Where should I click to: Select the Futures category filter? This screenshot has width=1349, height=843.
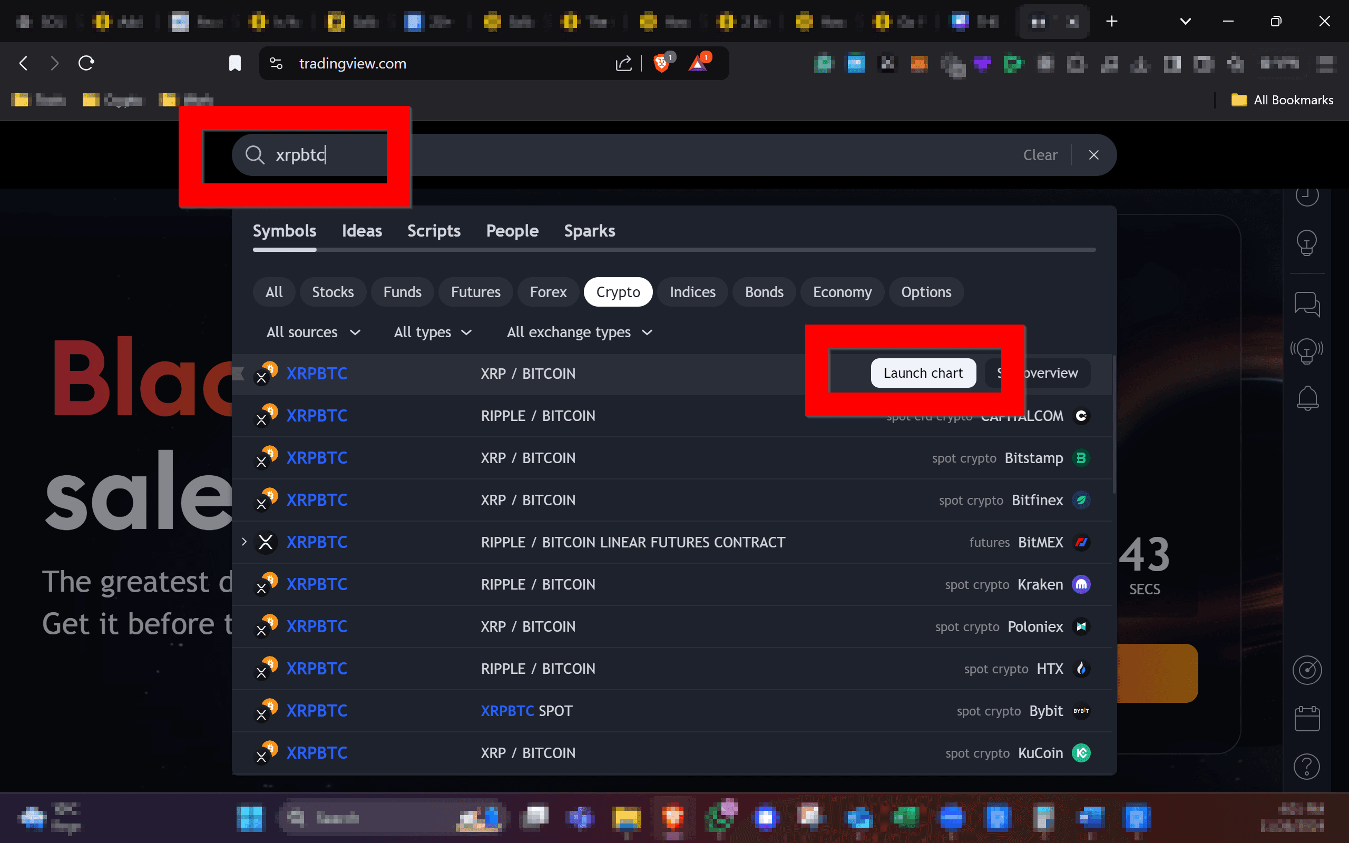pyautogui.click(x=475, y=292)
